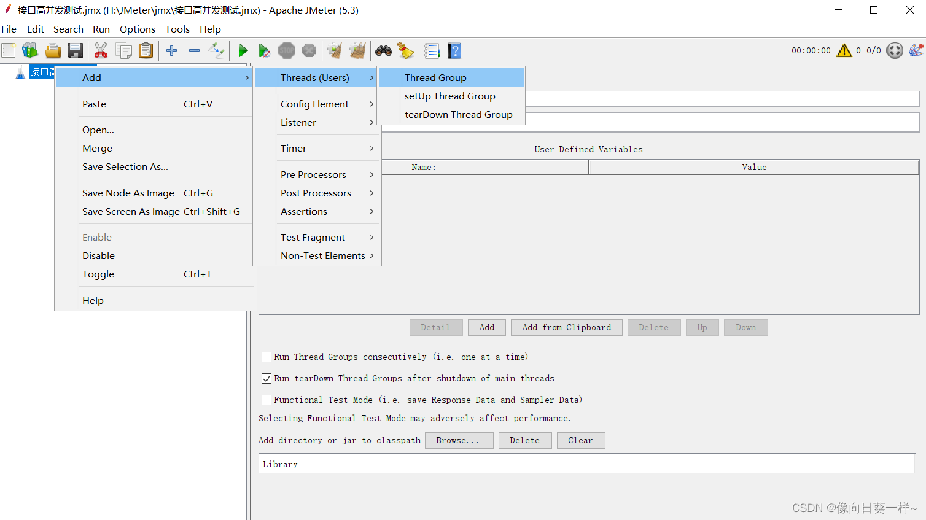This screenshot has height=520, width=926.
Task: Choose Merge in context menu
Action: click(x=154, y=148)
